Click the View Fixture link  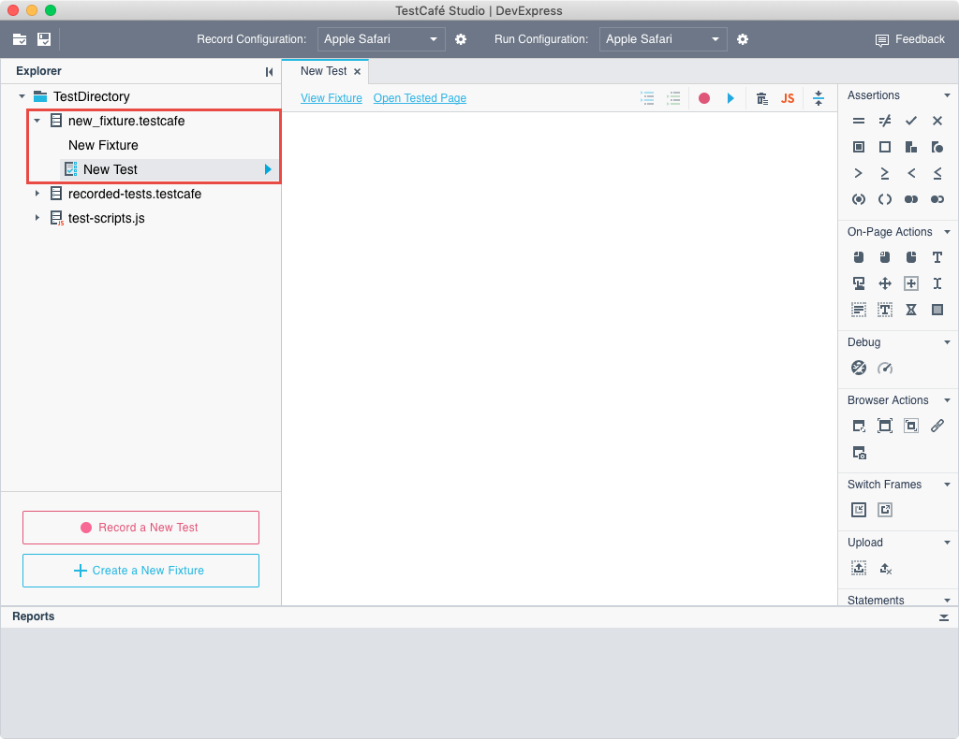pyautogui.click(x=332, y=98)
